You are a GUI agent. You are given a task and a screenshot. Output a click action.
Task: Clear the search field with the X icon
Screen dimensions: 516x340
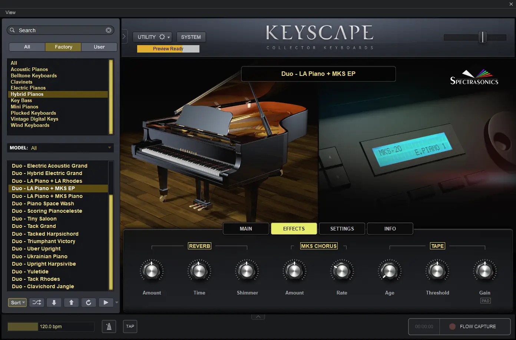[x=108, y=30]
